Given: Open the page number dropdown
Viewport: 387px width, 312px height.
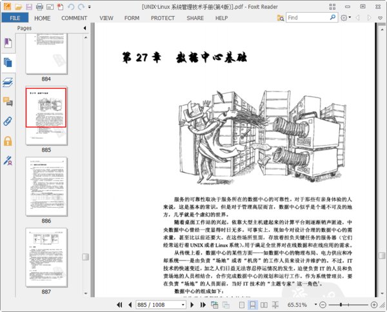Looking at the screenshot, I should coord(185,304).
